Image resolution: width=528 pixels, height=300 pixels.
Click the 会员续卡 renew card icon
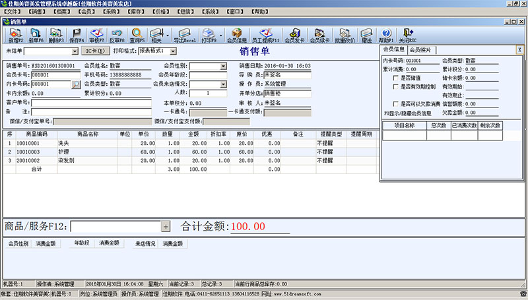319,36
